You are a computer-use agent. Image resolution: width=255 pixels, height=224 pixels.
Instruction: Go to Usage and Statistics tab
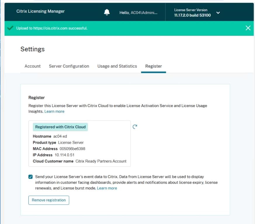[117, 66]
